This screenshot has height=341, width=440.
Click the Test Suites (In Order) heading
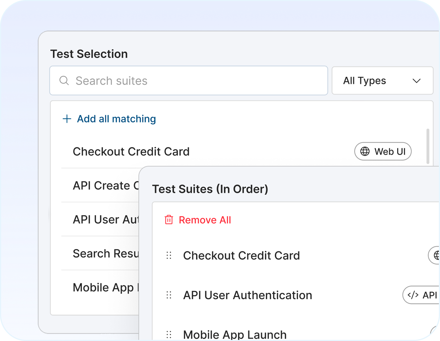210,189
